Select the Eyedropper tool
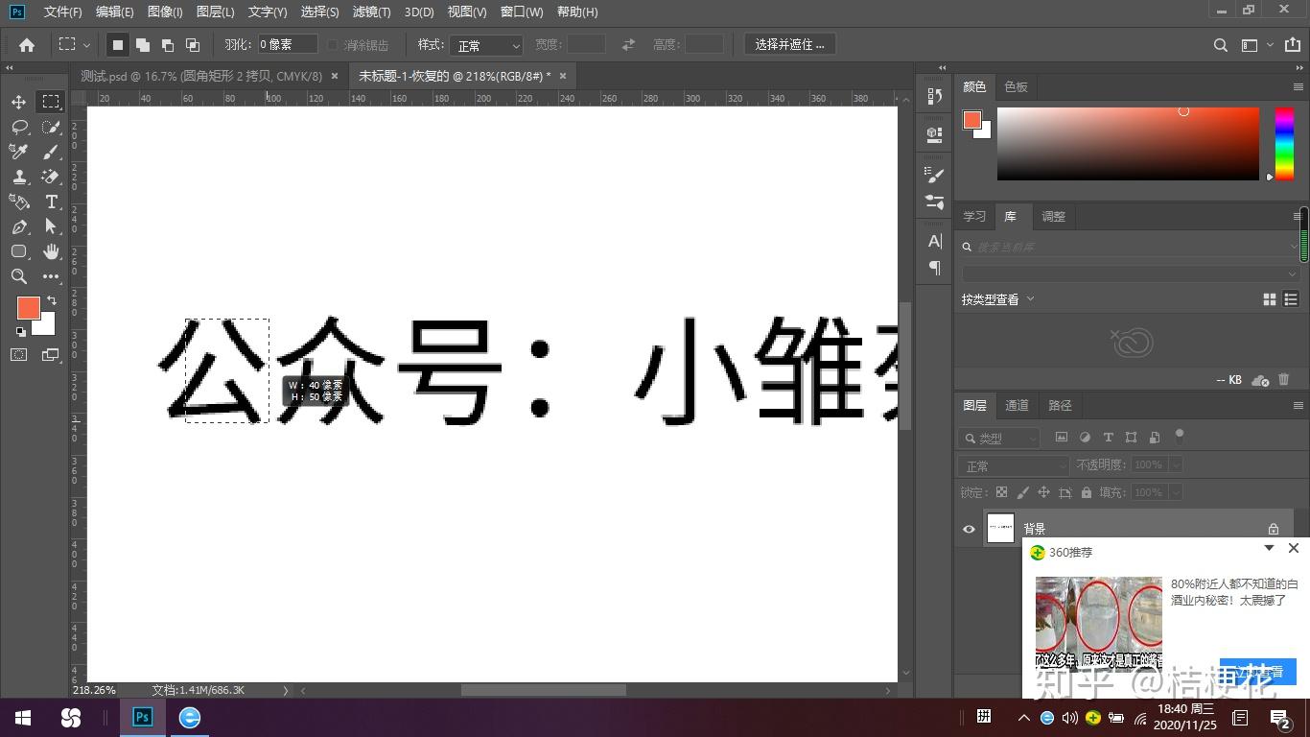Image resolution: width=1310 pixels, height=737 pixels. (x=19, y=152)
